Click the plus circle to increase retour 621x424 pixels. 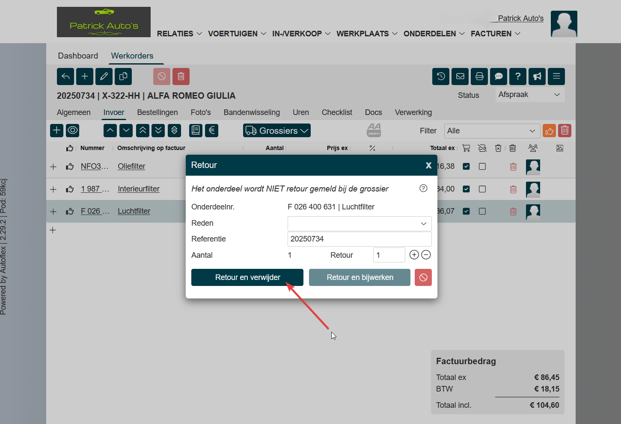tap(414, 255)
